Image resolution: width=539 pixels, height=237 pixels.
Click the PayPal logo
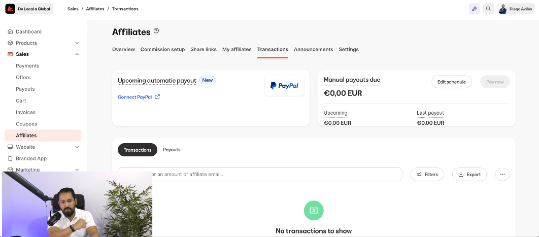click(284, 86)
